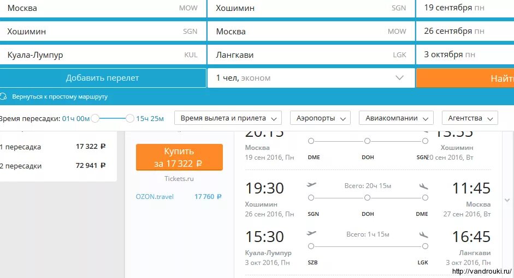Image resolution: width=514 pixels, height=278 pixels.
Task: Open the passengers and class dropdown
Action: tap(311, 78)
